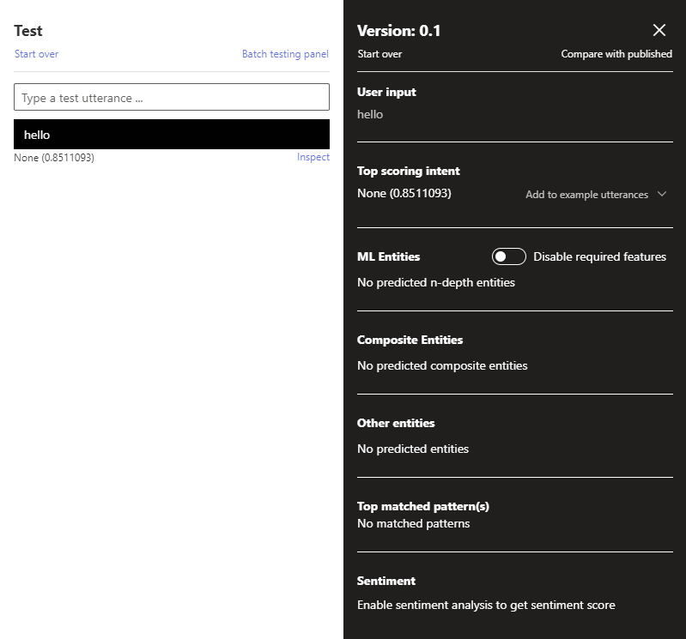Expand the Add to example utterances chevron
The width and height of the screenshot is (686, 639).
point(662,194)
